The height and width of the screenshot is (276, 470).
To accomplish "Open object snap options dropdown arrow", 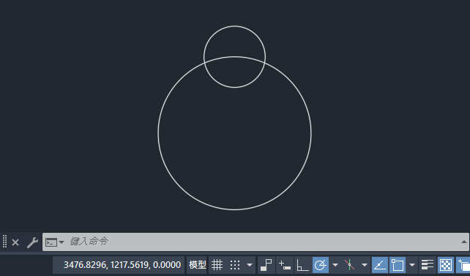I will [x=412, y=265].
